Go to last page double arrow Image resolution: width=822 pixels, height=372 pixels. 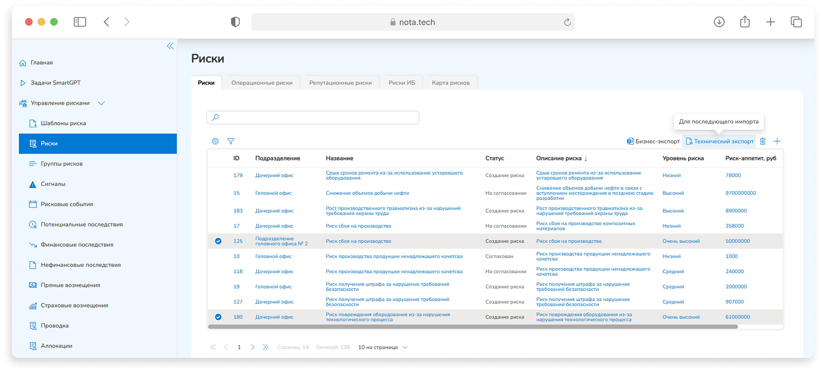[x=265, y=347]
